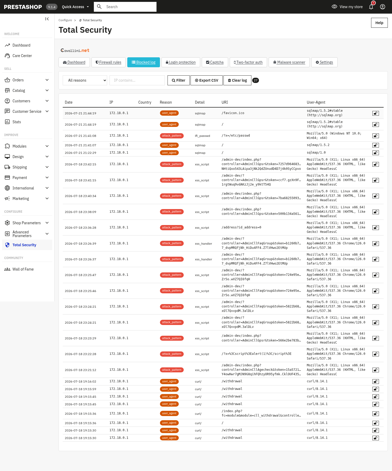
Task: Expand the Marketing menu chevron
Action: [47, 199]
